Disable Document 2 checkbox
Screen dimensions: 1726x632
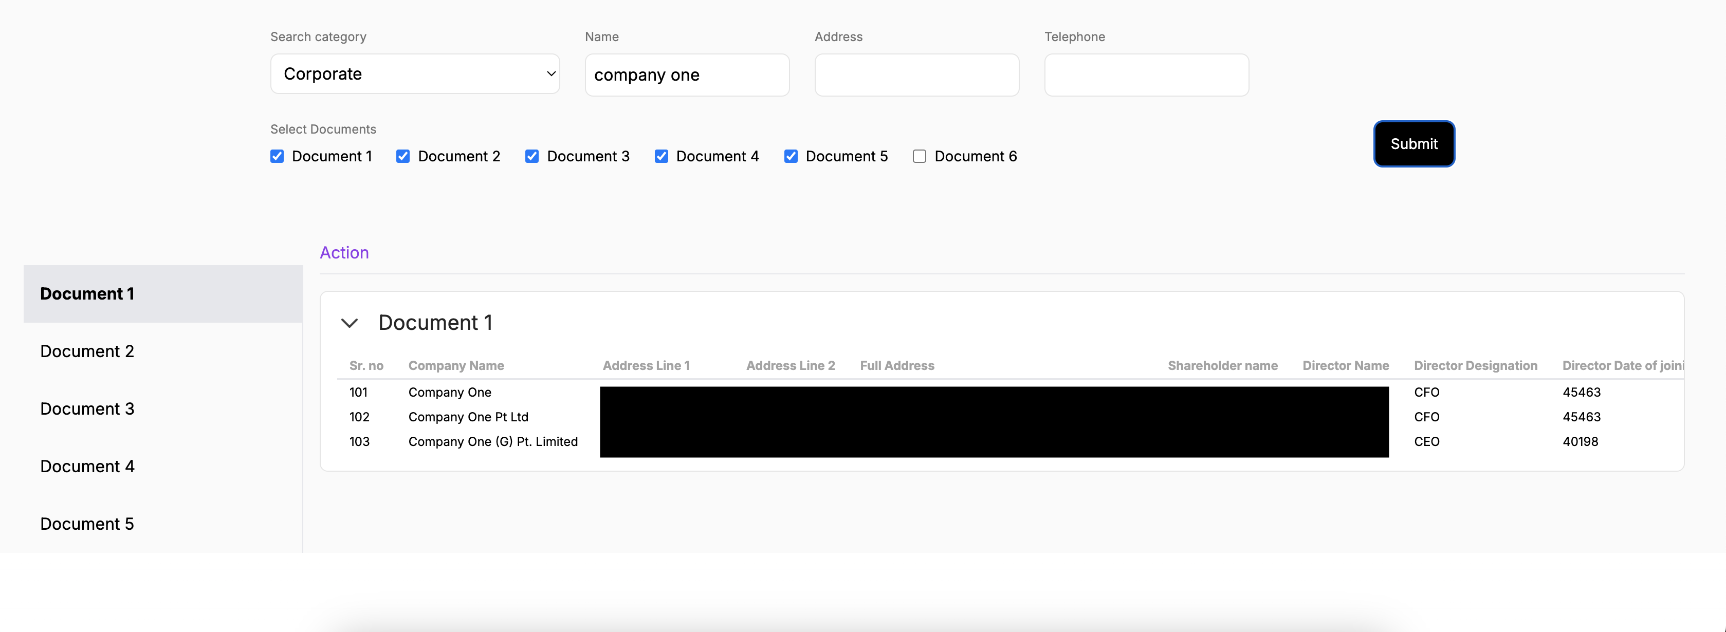(404, 155)
